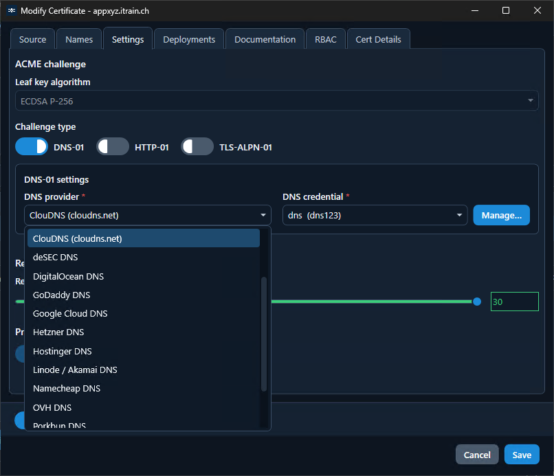Select the Settings tab
The width and height of the screenshot is (554, 476).
point(128,39)
